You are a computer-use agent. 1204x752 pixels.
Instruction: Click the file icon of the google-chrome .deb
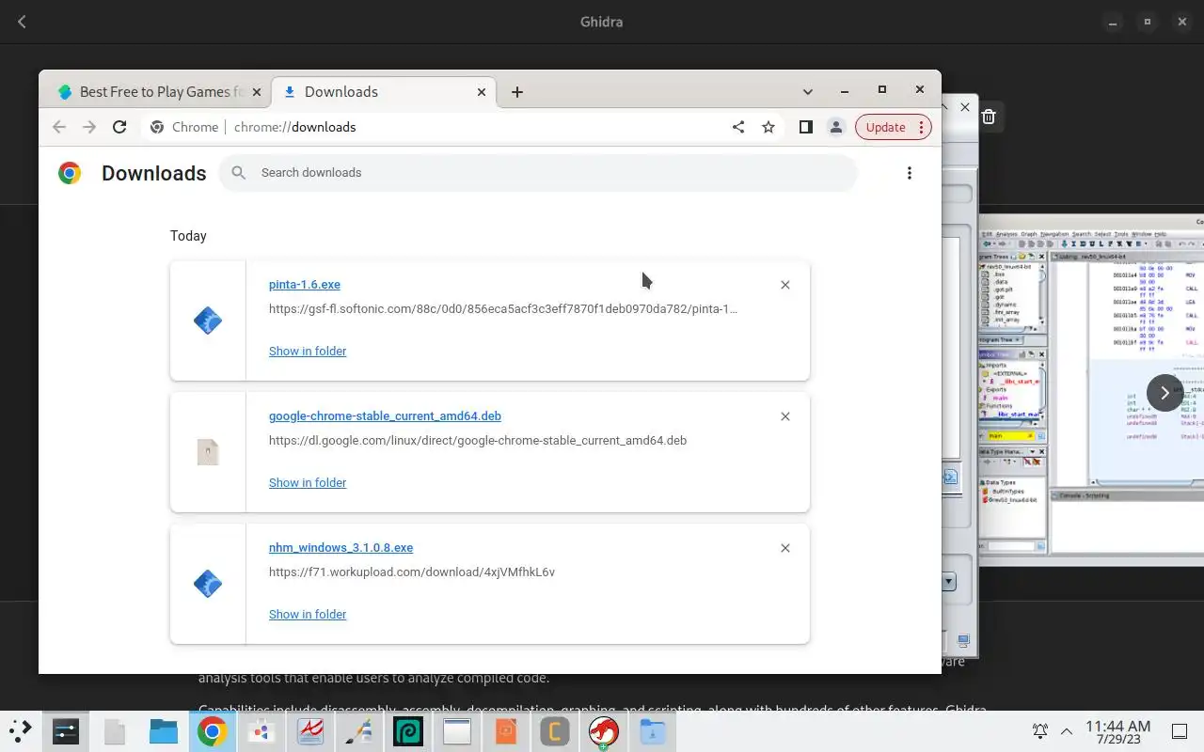coord(208,452)
